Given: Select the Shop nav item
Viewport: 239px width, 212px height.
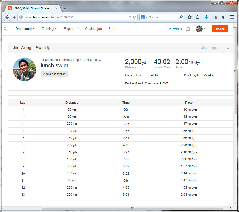Looking at the screenshot, I should click(112, 29).
